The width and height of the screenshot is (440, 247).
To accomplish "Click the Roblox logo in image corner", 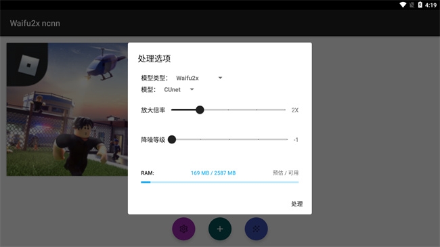I will (x=28, y=65).
